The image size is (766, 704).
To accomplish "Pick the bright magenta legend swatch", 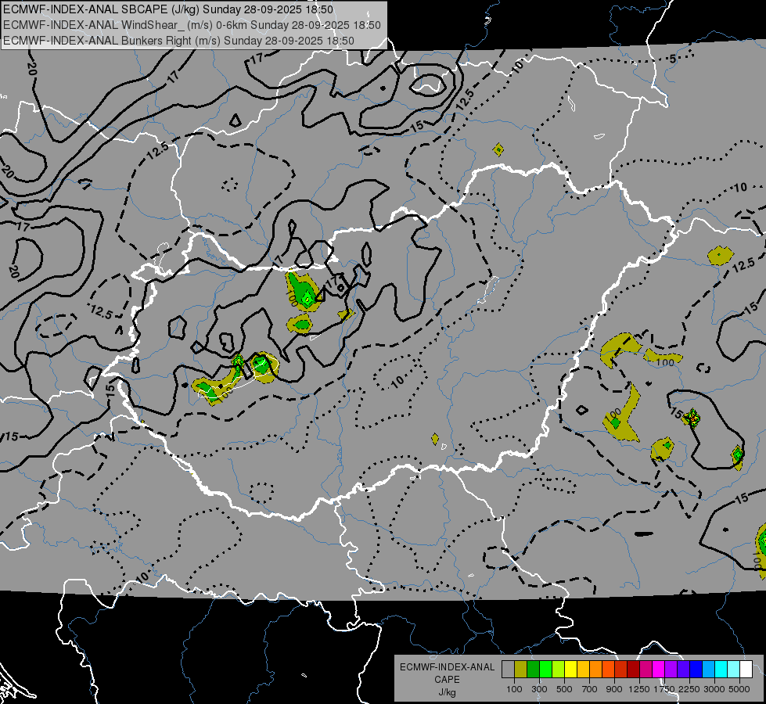I will (x=659, y=670).
